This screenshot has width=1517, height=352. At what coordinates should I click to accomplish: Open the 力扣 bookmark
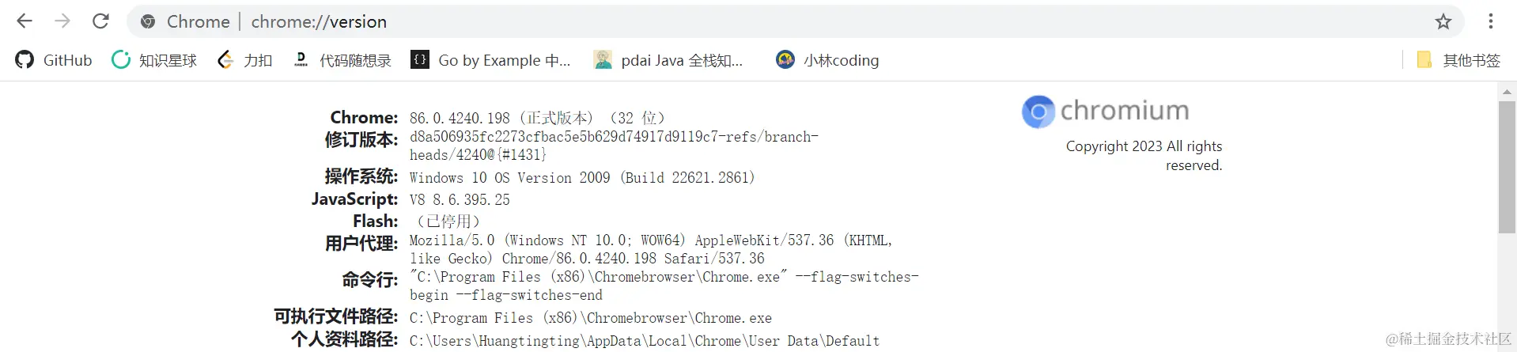[x=245, y=60]
